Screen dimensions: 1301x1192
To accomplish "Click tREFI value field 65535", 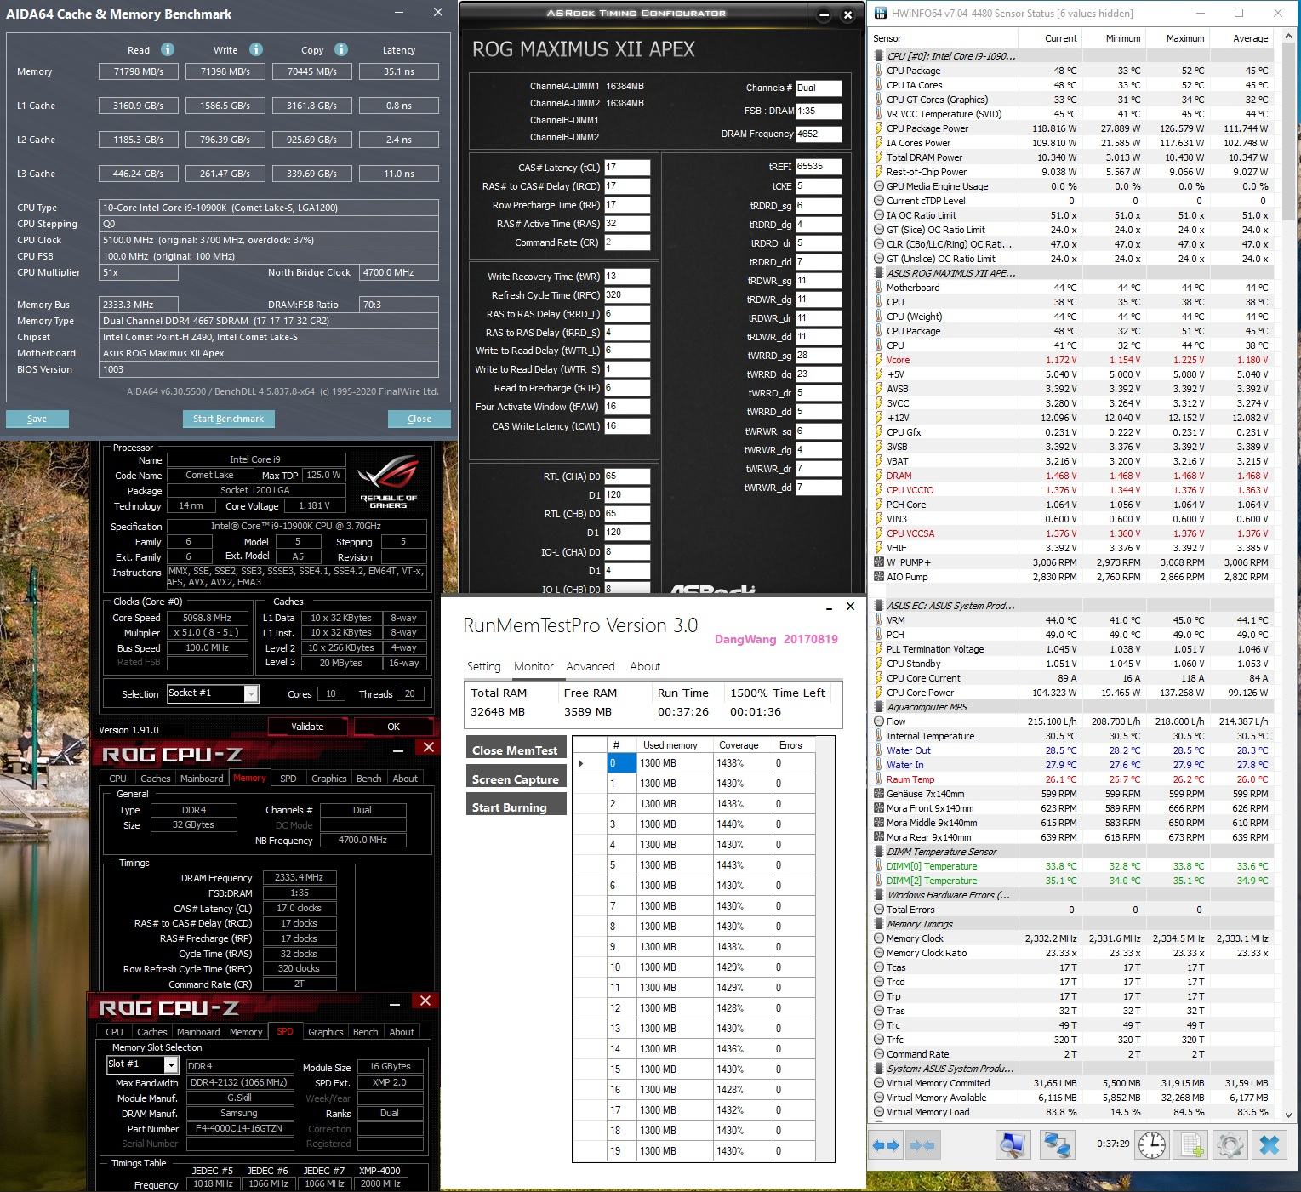I will pyautogui.click(x=819, y=167).
